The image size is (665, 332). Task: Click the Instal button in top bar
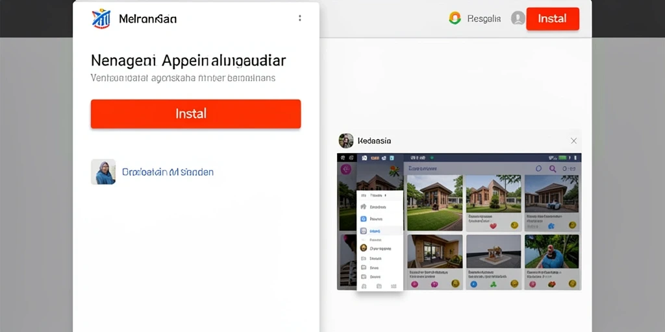coord(552,19)
